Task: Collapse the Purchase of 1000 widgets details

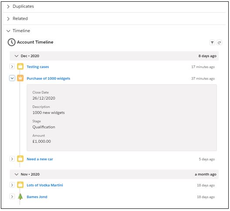Action: 12,78
